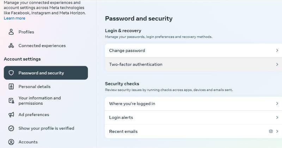Open the Where you're logged in chevron
Image resolution: width=282 pixels, height=148 pixels.
(x=277, y=104)
